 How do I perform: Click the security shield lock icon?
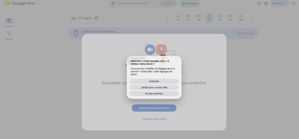coord(76,33)
